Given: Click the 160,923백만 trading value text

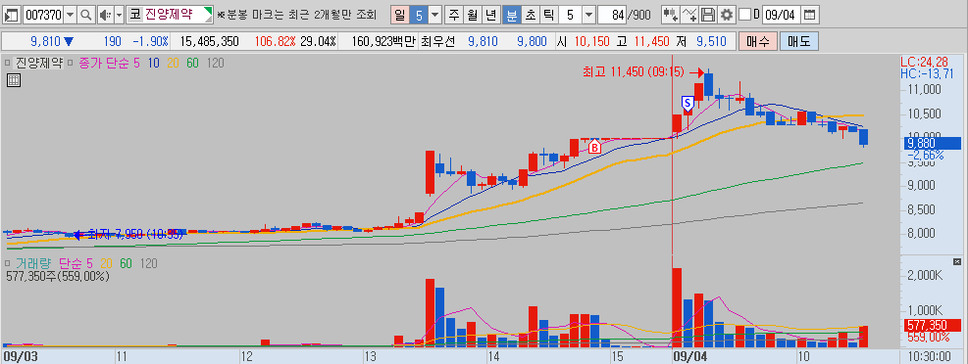Looking at the screenshot, I should coord(384,42).
